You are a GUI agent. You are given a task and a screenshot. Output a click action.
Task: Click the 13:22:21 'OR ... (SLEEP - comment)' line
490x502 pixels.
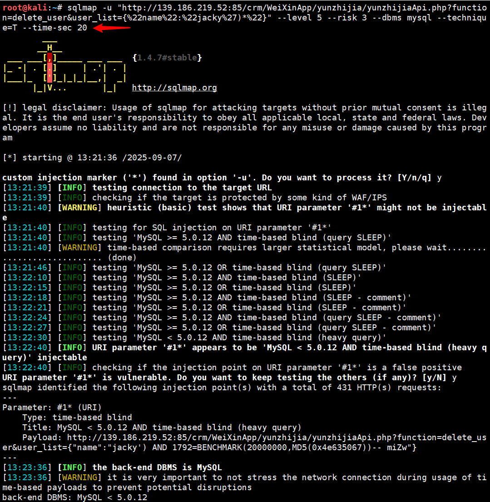click(204, 308)
